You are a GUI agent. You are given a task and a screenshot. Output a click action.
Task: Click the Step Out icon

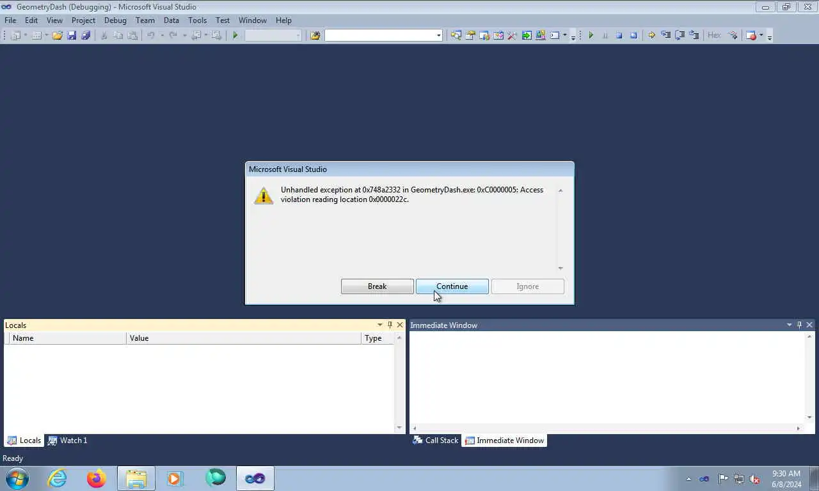tap(694, 35)
